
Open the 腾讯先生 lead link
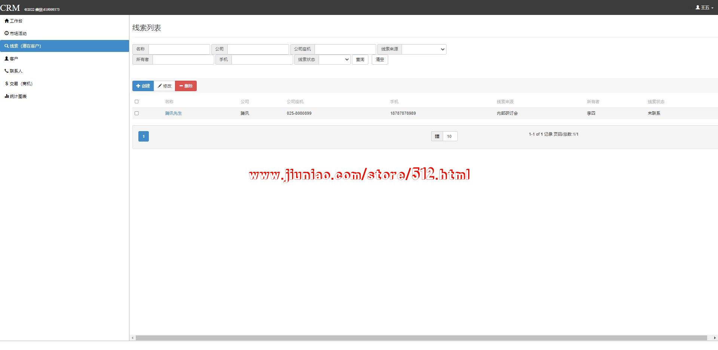tap(174, 113)
